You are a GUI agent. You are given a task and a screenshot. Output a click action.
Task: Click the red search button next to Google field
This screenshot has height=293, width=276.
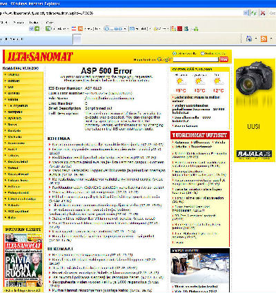tap(224, 59)
